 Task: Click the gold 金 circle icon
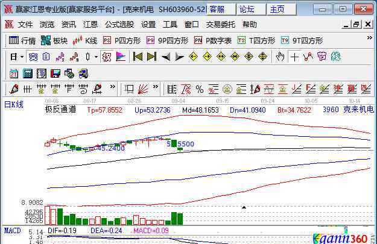coord(227,89)
